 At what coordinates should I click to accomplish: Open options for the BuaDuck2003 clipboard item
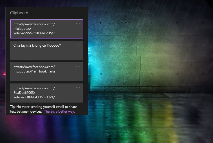[x=78, y=88]
